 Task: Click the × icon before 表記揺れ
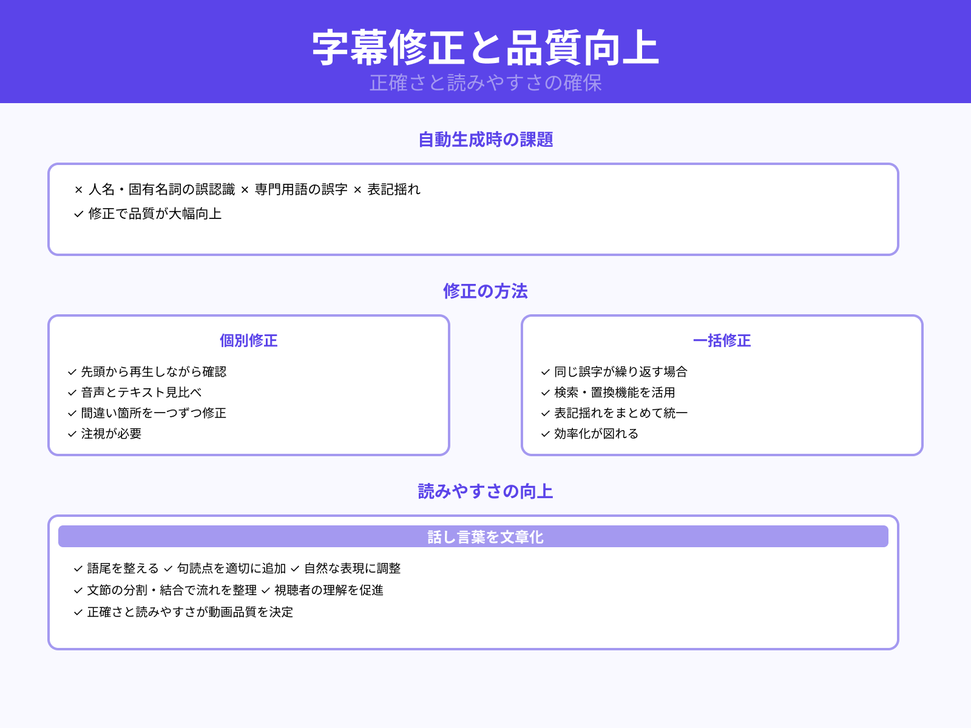pos(356,190)
